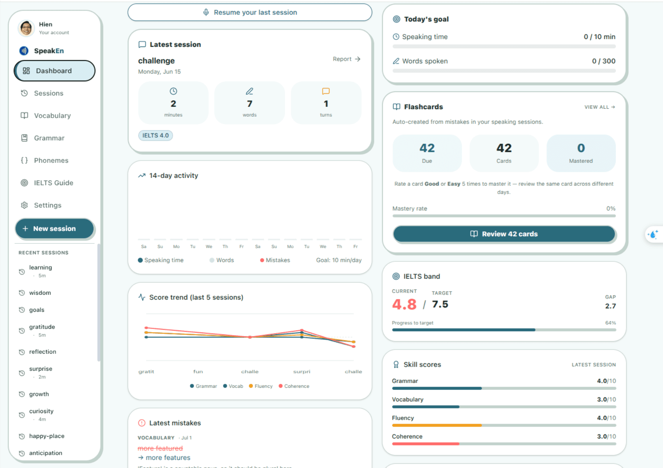
Task: Click the microphone icon in Resume button
Action: pos(206,12)
